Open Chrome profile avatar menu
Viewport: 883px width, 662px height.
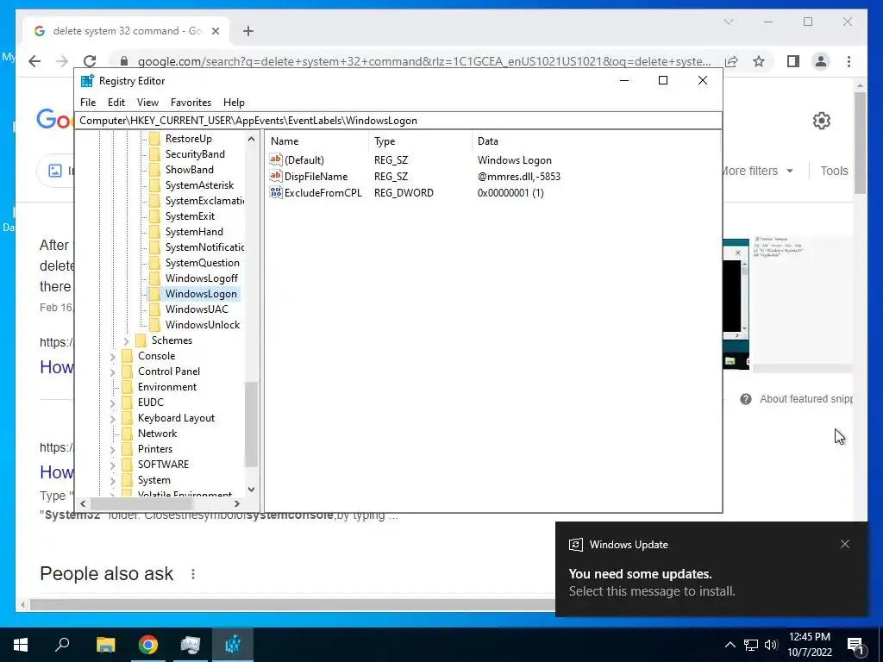click(x=821, y=61)
